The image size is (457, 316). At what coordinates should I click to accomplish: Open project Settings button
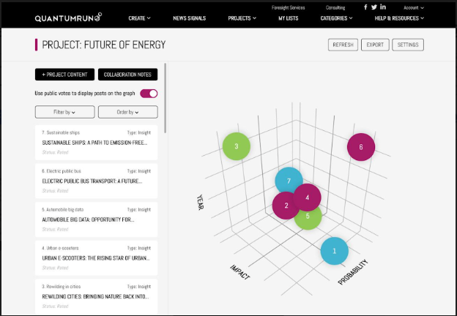[x=408, y=45]
